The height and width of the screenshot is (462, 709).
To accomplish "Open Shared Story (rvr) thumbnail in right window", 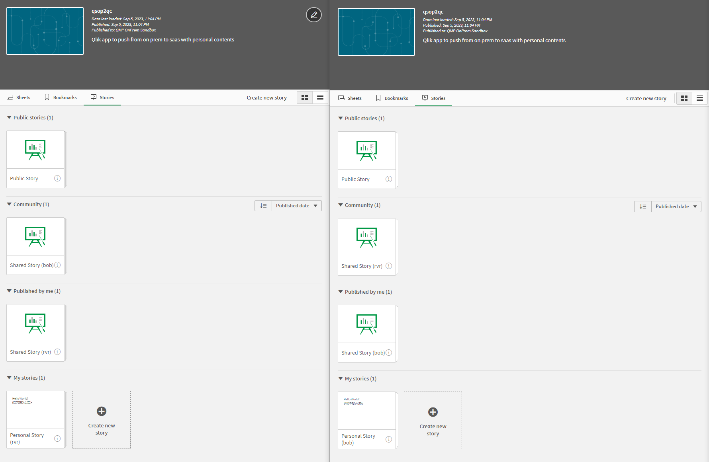I will coord(367,238).
